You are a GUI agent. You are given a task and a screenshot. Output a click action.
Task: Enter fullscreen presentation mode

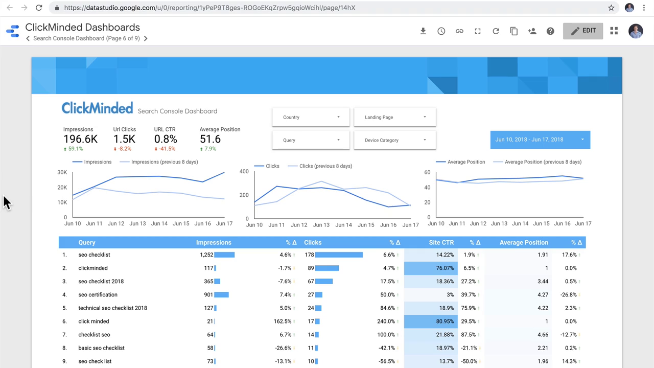pos(478,31)
